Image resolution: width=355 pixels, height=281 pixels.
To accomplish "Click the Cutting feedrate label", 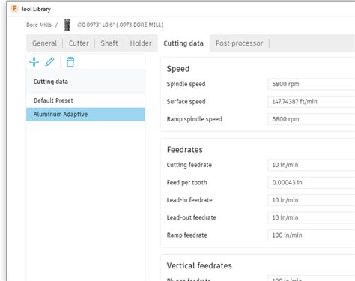I will 189,165.
